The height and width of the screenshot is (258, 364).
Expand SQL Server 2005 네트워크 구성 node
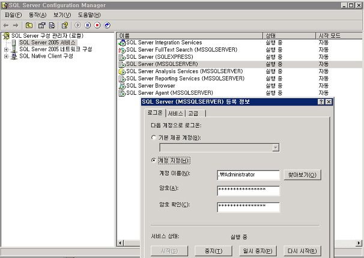(6, 49)
